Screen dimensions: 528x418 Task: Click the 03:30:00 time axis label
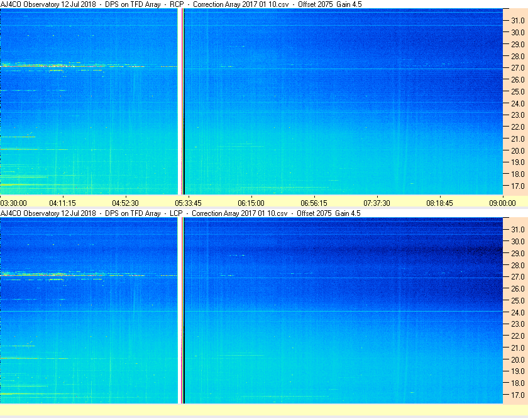click(x=13, y=203)
